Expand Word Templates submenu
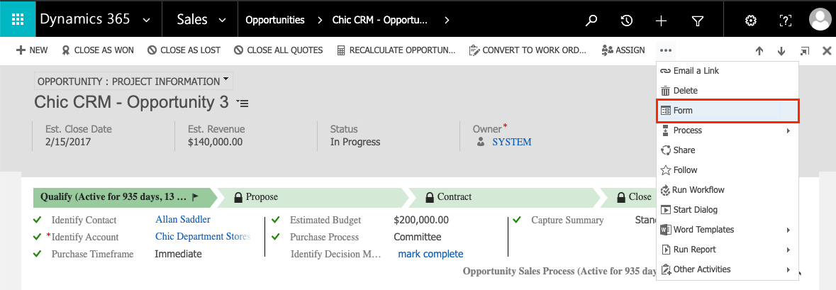The height and width of the screenshot is (290, 836). 728,230
